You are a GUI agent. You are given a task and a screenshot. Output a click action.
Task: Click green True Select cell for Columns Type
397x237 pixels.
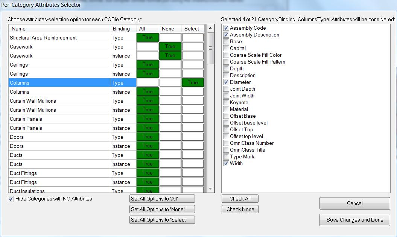193,83
